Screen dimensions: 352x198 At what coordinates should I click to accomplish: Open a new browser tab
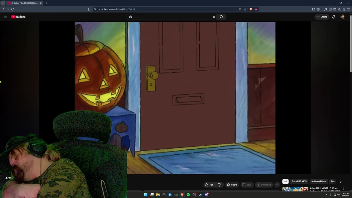pos(46,3)
